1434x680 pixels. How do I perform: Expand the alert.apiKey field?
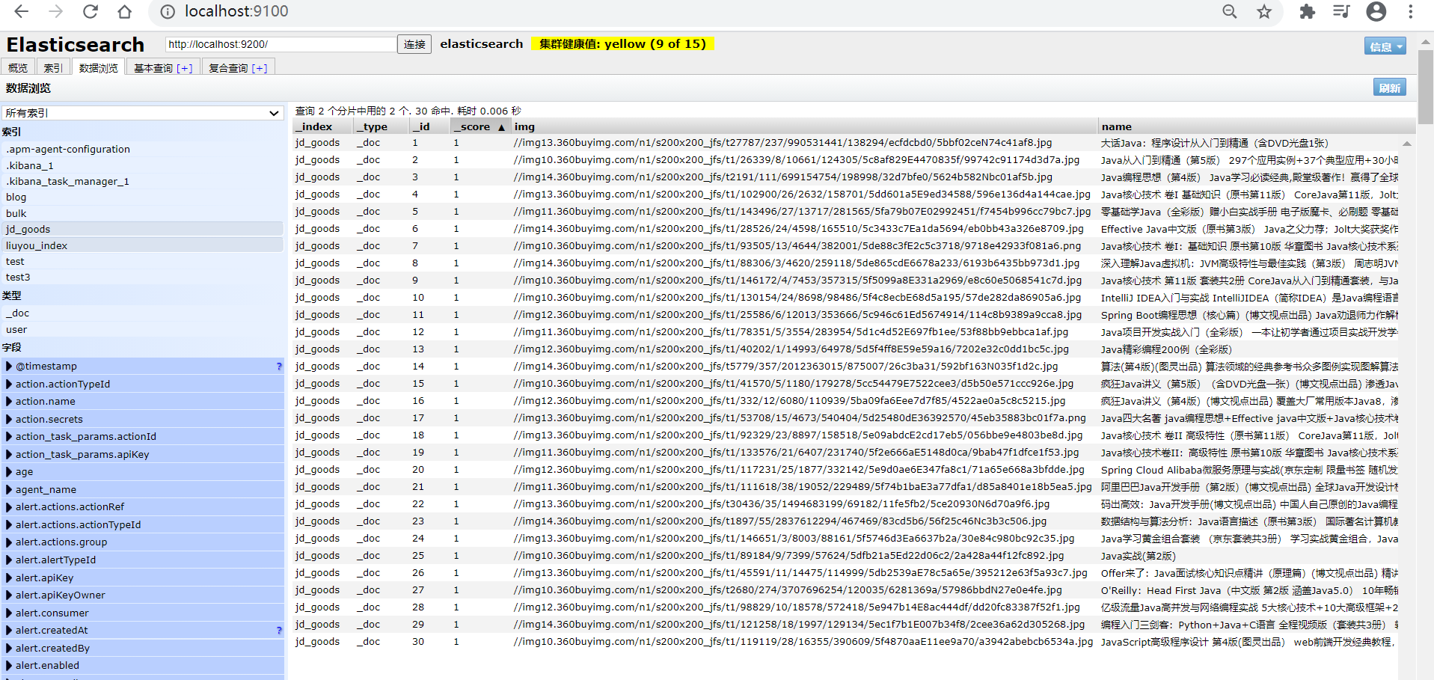coord(9,578)
